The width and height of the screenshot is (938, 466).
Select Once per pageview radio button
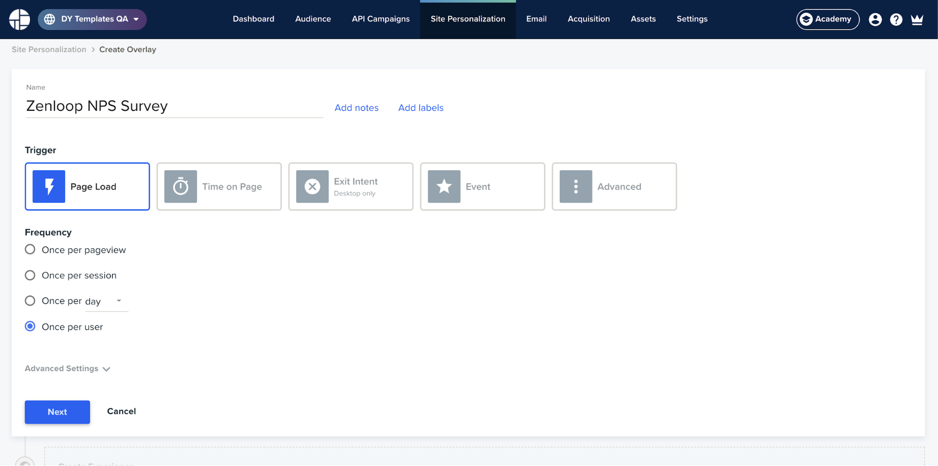[30, 250]
